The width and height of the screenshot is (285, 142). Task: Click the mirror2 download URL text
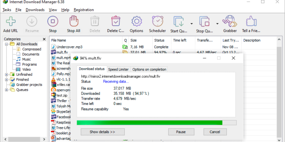(120, 76)
